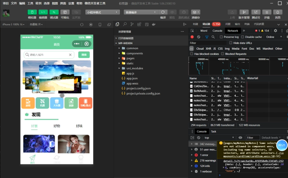Check the Hide data URLs option
This screenshot has width=288, height=178.
231,43
